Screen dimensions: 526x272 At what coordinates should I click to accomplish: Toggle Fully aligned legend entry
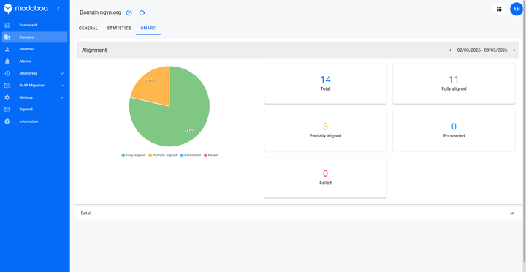[x=133, y=156]
